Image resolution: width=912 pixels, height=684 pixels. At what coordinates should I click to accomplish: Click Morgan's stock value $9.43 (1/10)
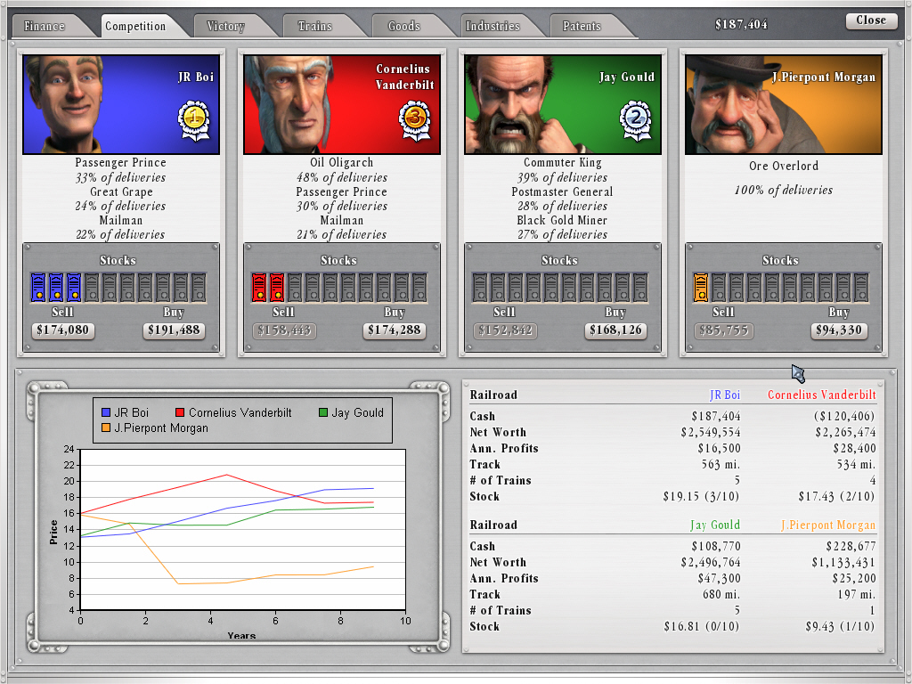(x=840, y=626)
